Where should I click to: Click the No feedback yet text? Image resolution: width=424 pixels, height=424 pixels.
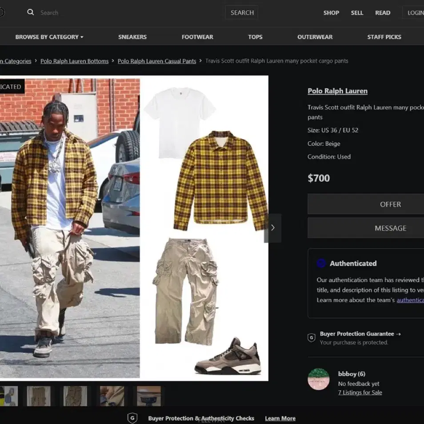coord(359,384)
